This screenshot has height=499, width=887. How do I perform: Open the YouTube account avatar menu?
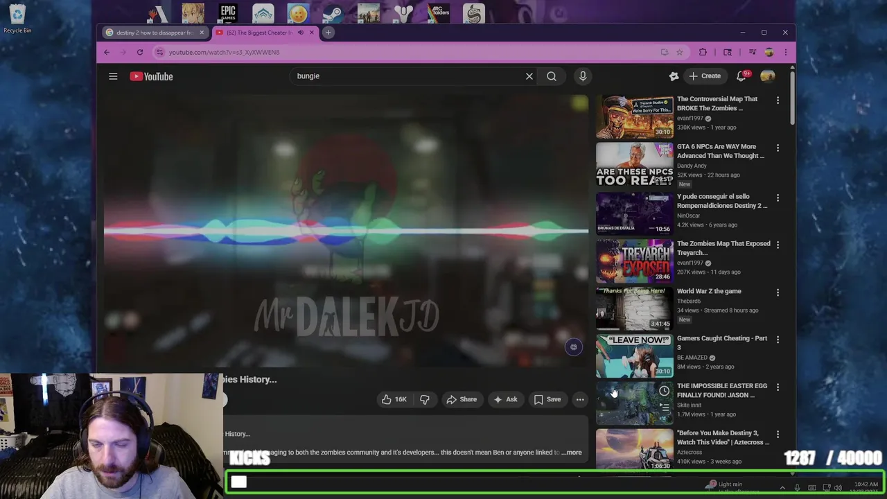[x=768, y=76]
